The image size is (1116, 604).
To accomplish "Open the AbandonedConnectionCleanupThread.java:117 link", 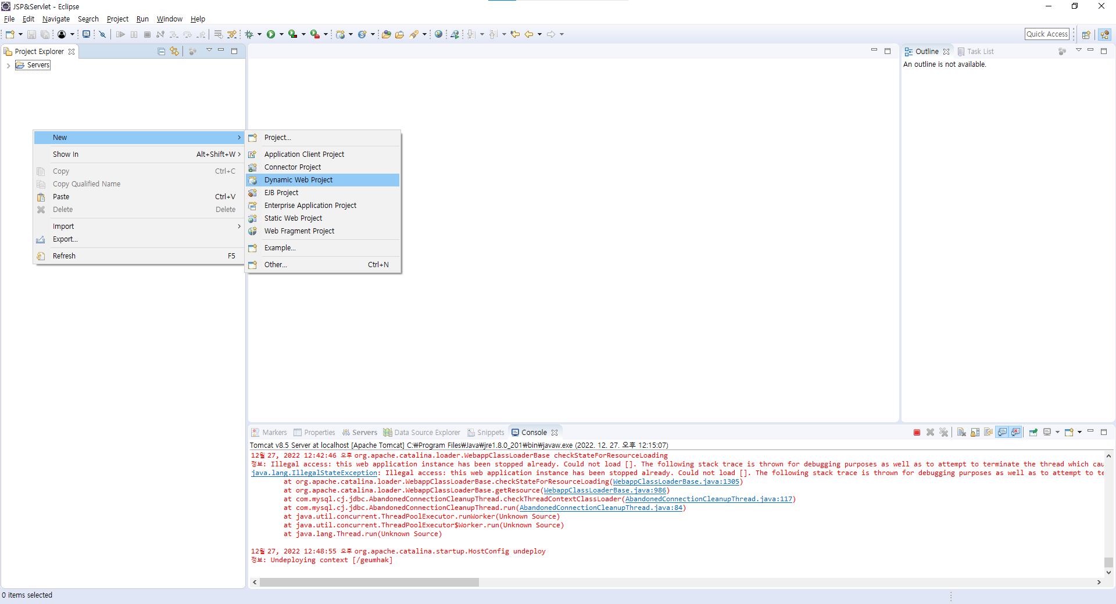I will pos(709,499).
